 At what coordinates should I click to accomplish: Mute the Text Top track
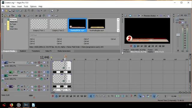point(44,63)
